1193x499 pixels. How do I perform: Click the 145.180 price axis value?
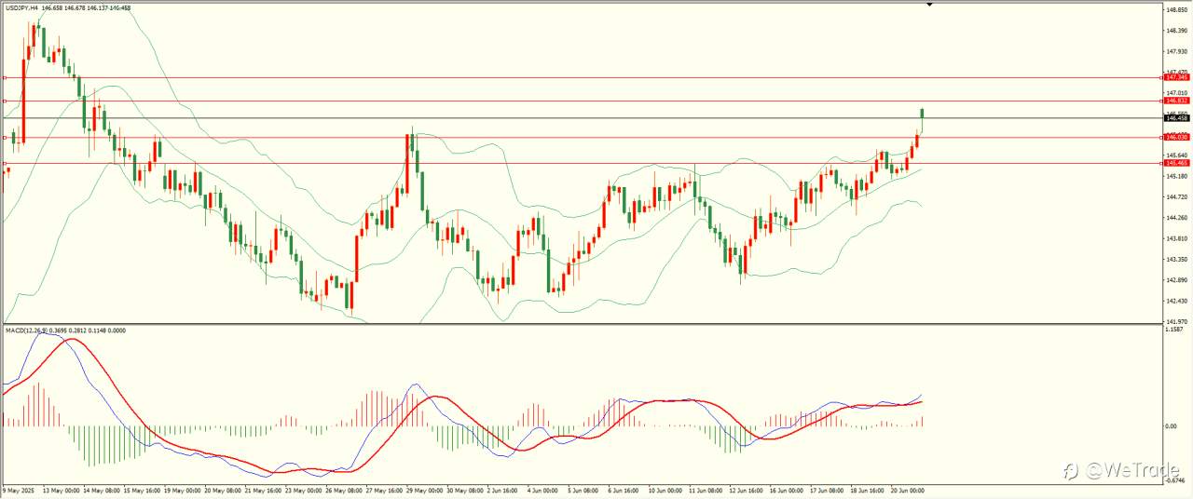pyautogui.click(x=1177, y=175)
